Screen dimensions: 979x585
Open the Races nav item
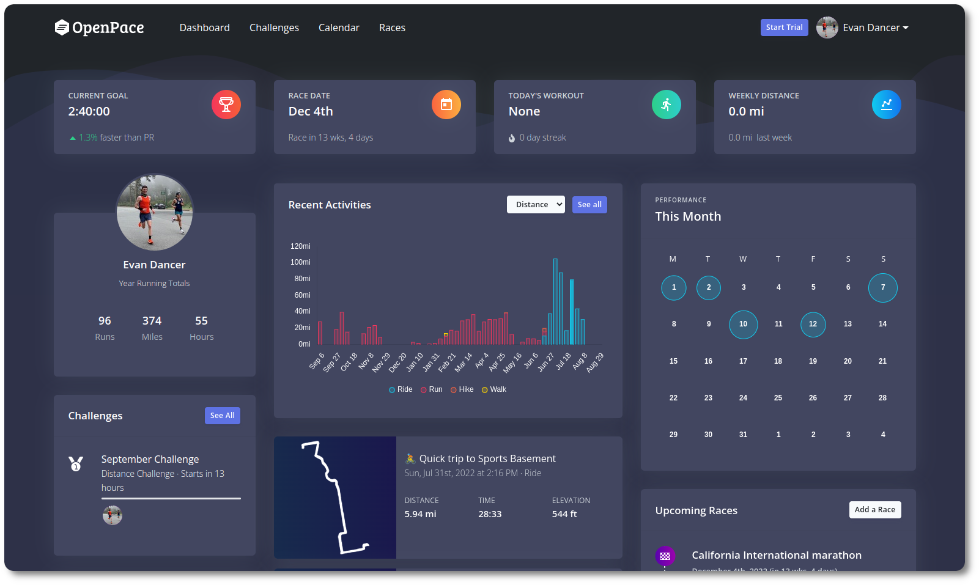(x=392, y=28)
